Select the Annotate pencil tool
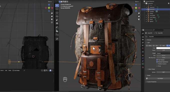This screenshot has height=92, width=170. (57, 27)
